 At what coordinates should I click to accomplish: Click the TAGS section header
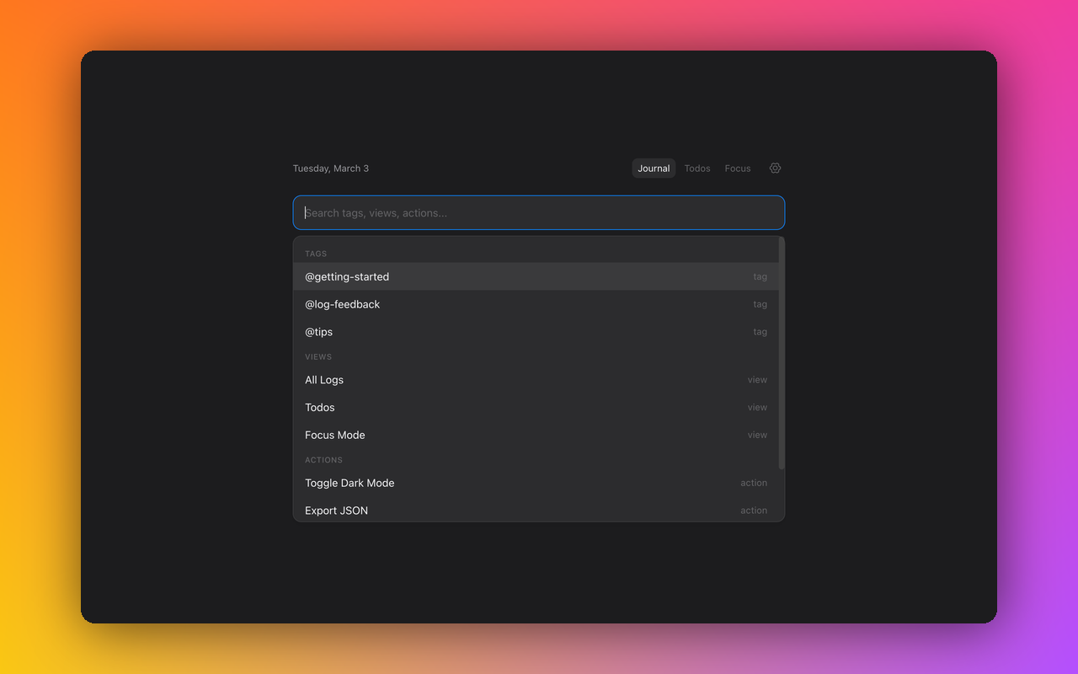pyautogui.click(x=316, y=254)
